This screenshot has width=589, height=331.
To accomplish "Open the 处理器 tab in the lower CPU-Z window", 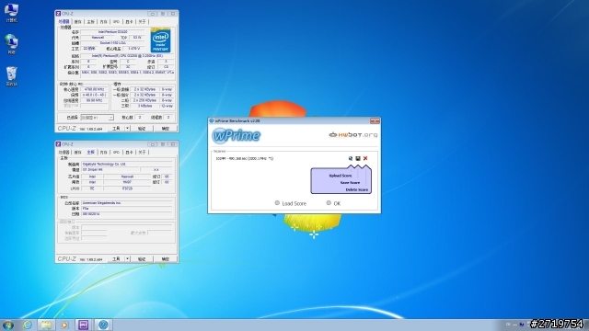I will (64, 153).
